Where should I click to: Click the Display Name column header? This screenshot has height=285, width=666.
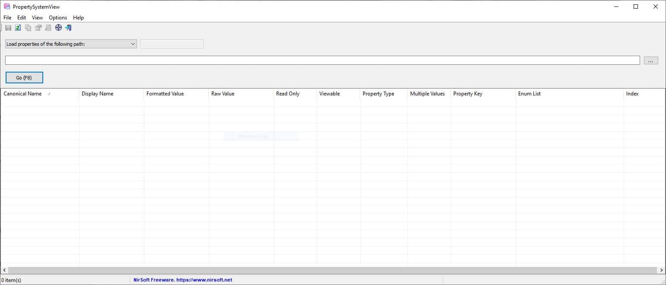click(97, 94)
